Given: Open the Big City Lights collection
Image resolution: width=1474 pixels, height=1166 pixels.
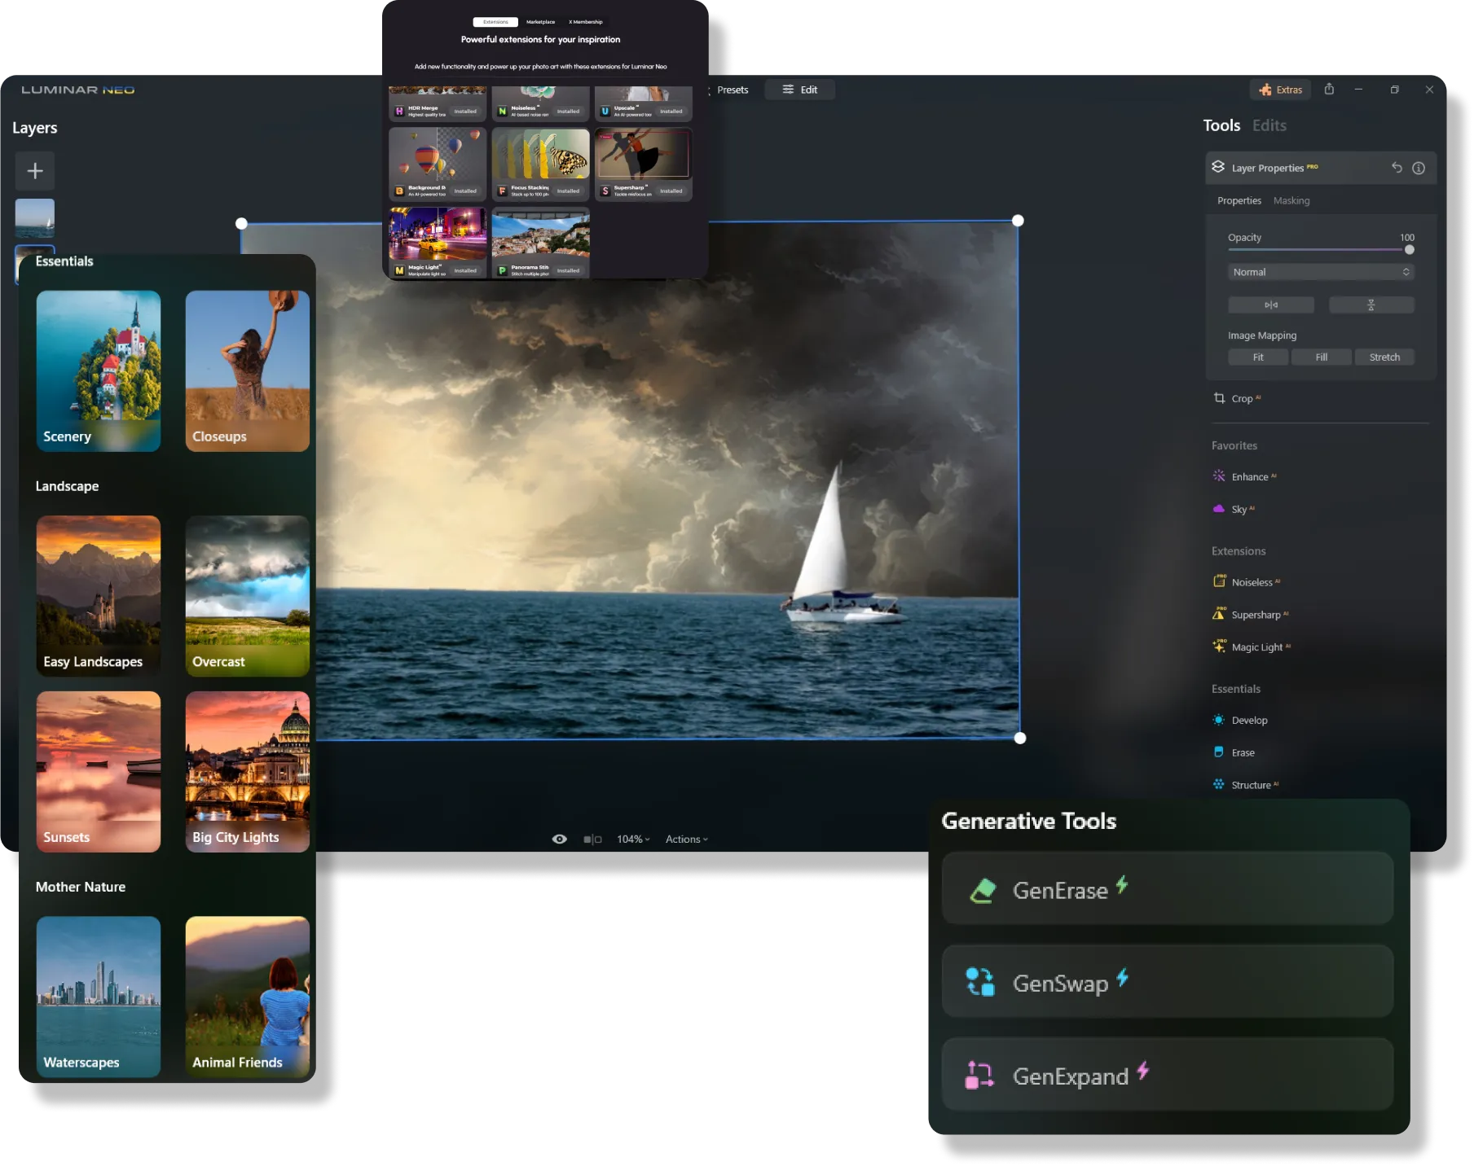Looking at the screenshot, I should pyautogui.click(x=248, y=772).
